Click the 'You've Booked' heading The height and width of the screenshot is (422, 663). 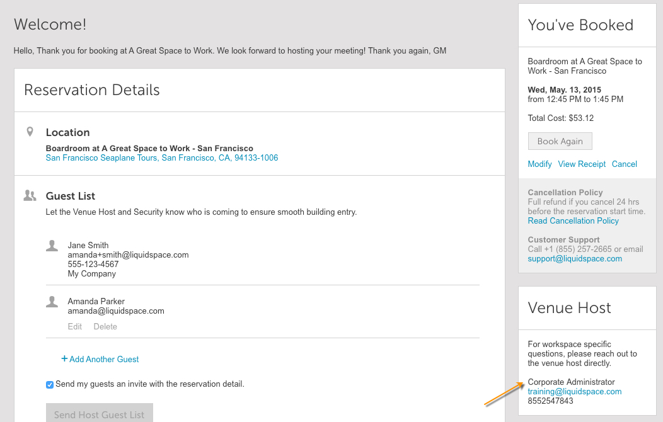coord(580,25)
